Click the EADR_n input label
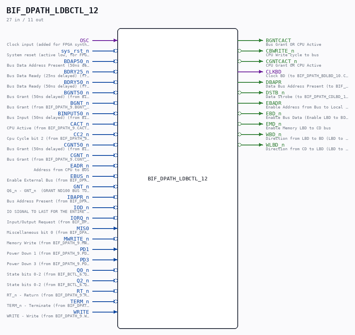This screenshot has height=335, width=355. coord(80,166)
